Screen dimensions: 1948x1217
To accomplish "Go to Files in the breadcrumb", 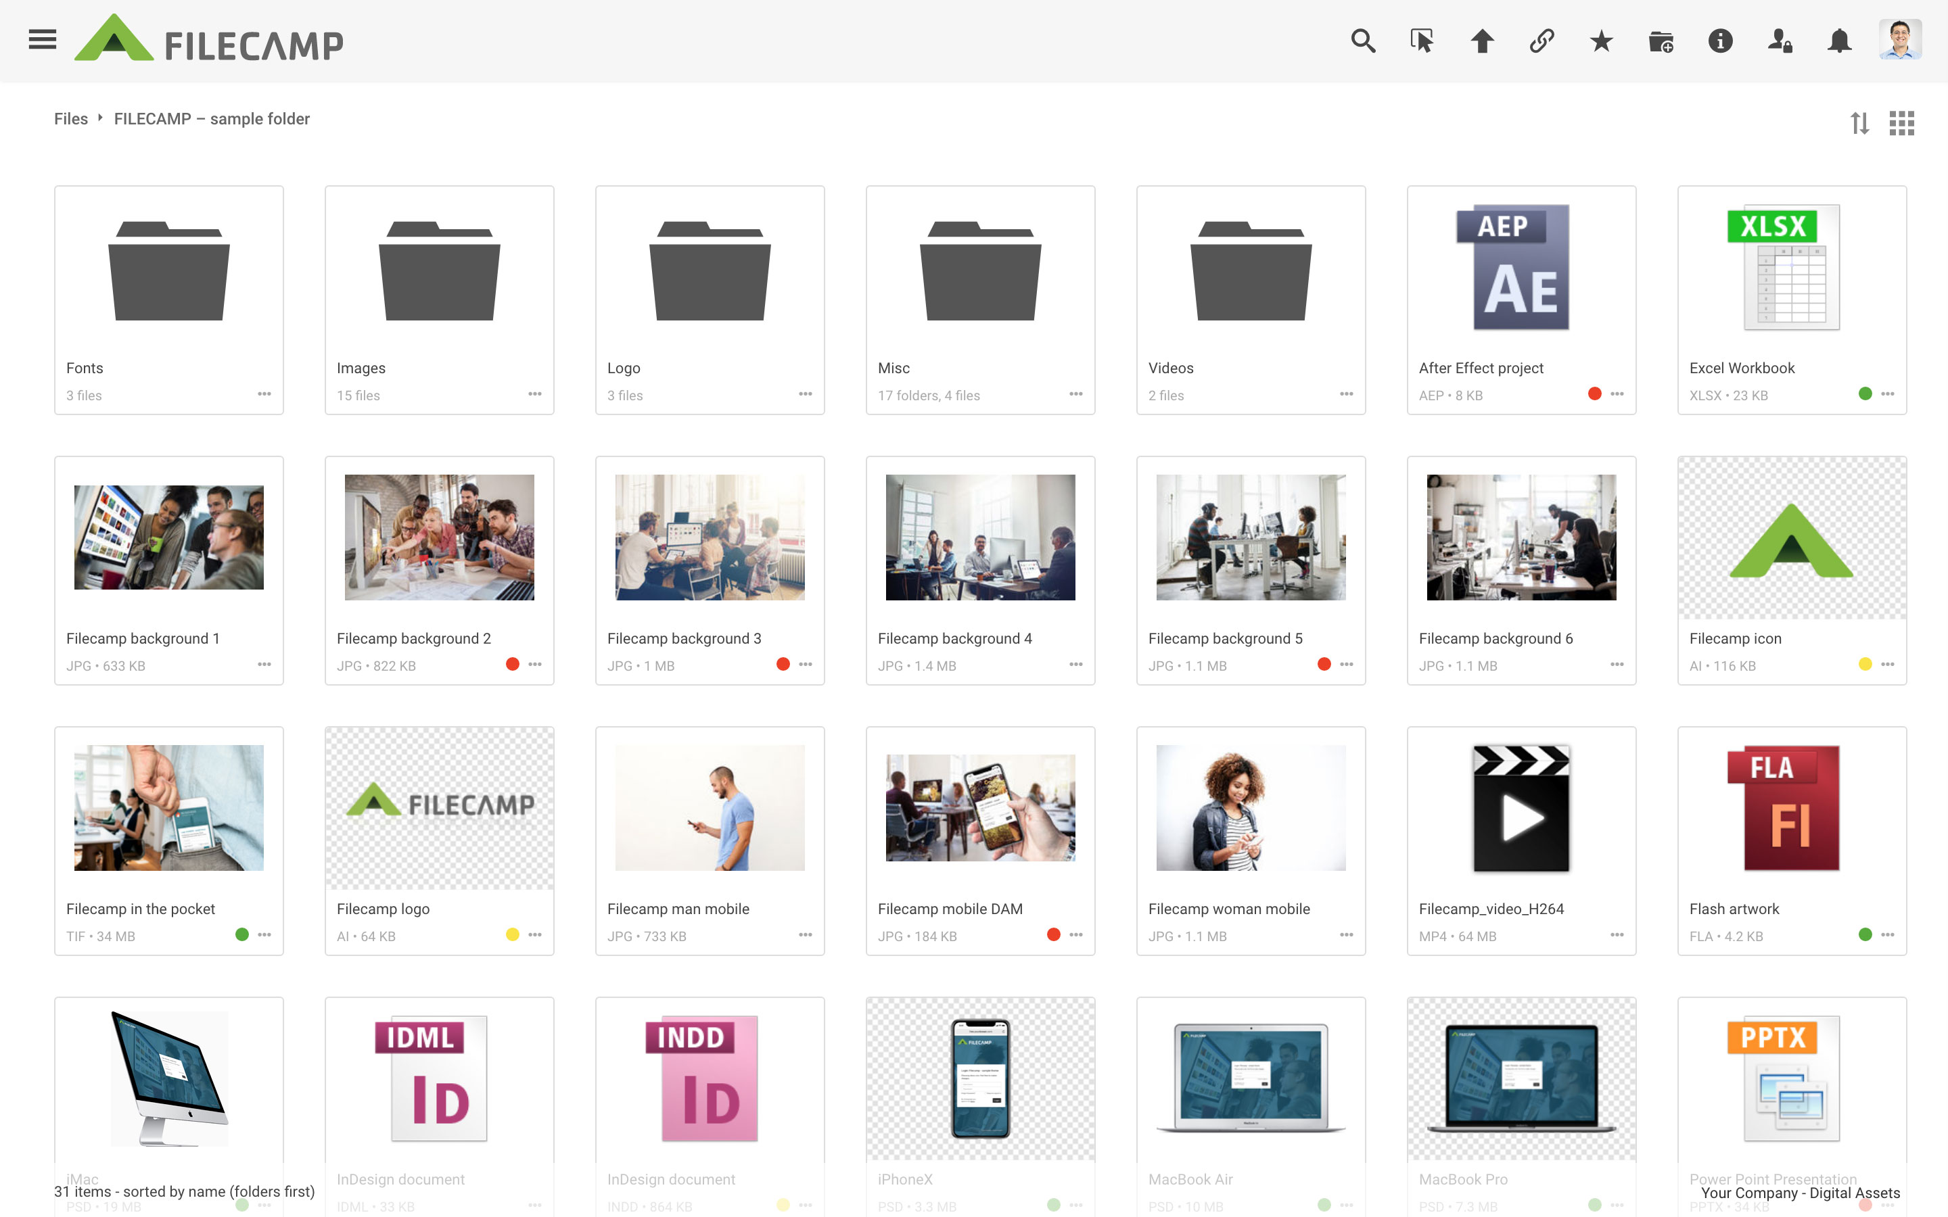I will (71, 118).
